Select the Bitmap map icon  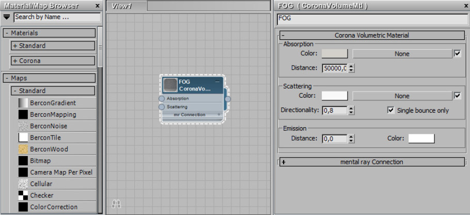[x=23, y=161]
